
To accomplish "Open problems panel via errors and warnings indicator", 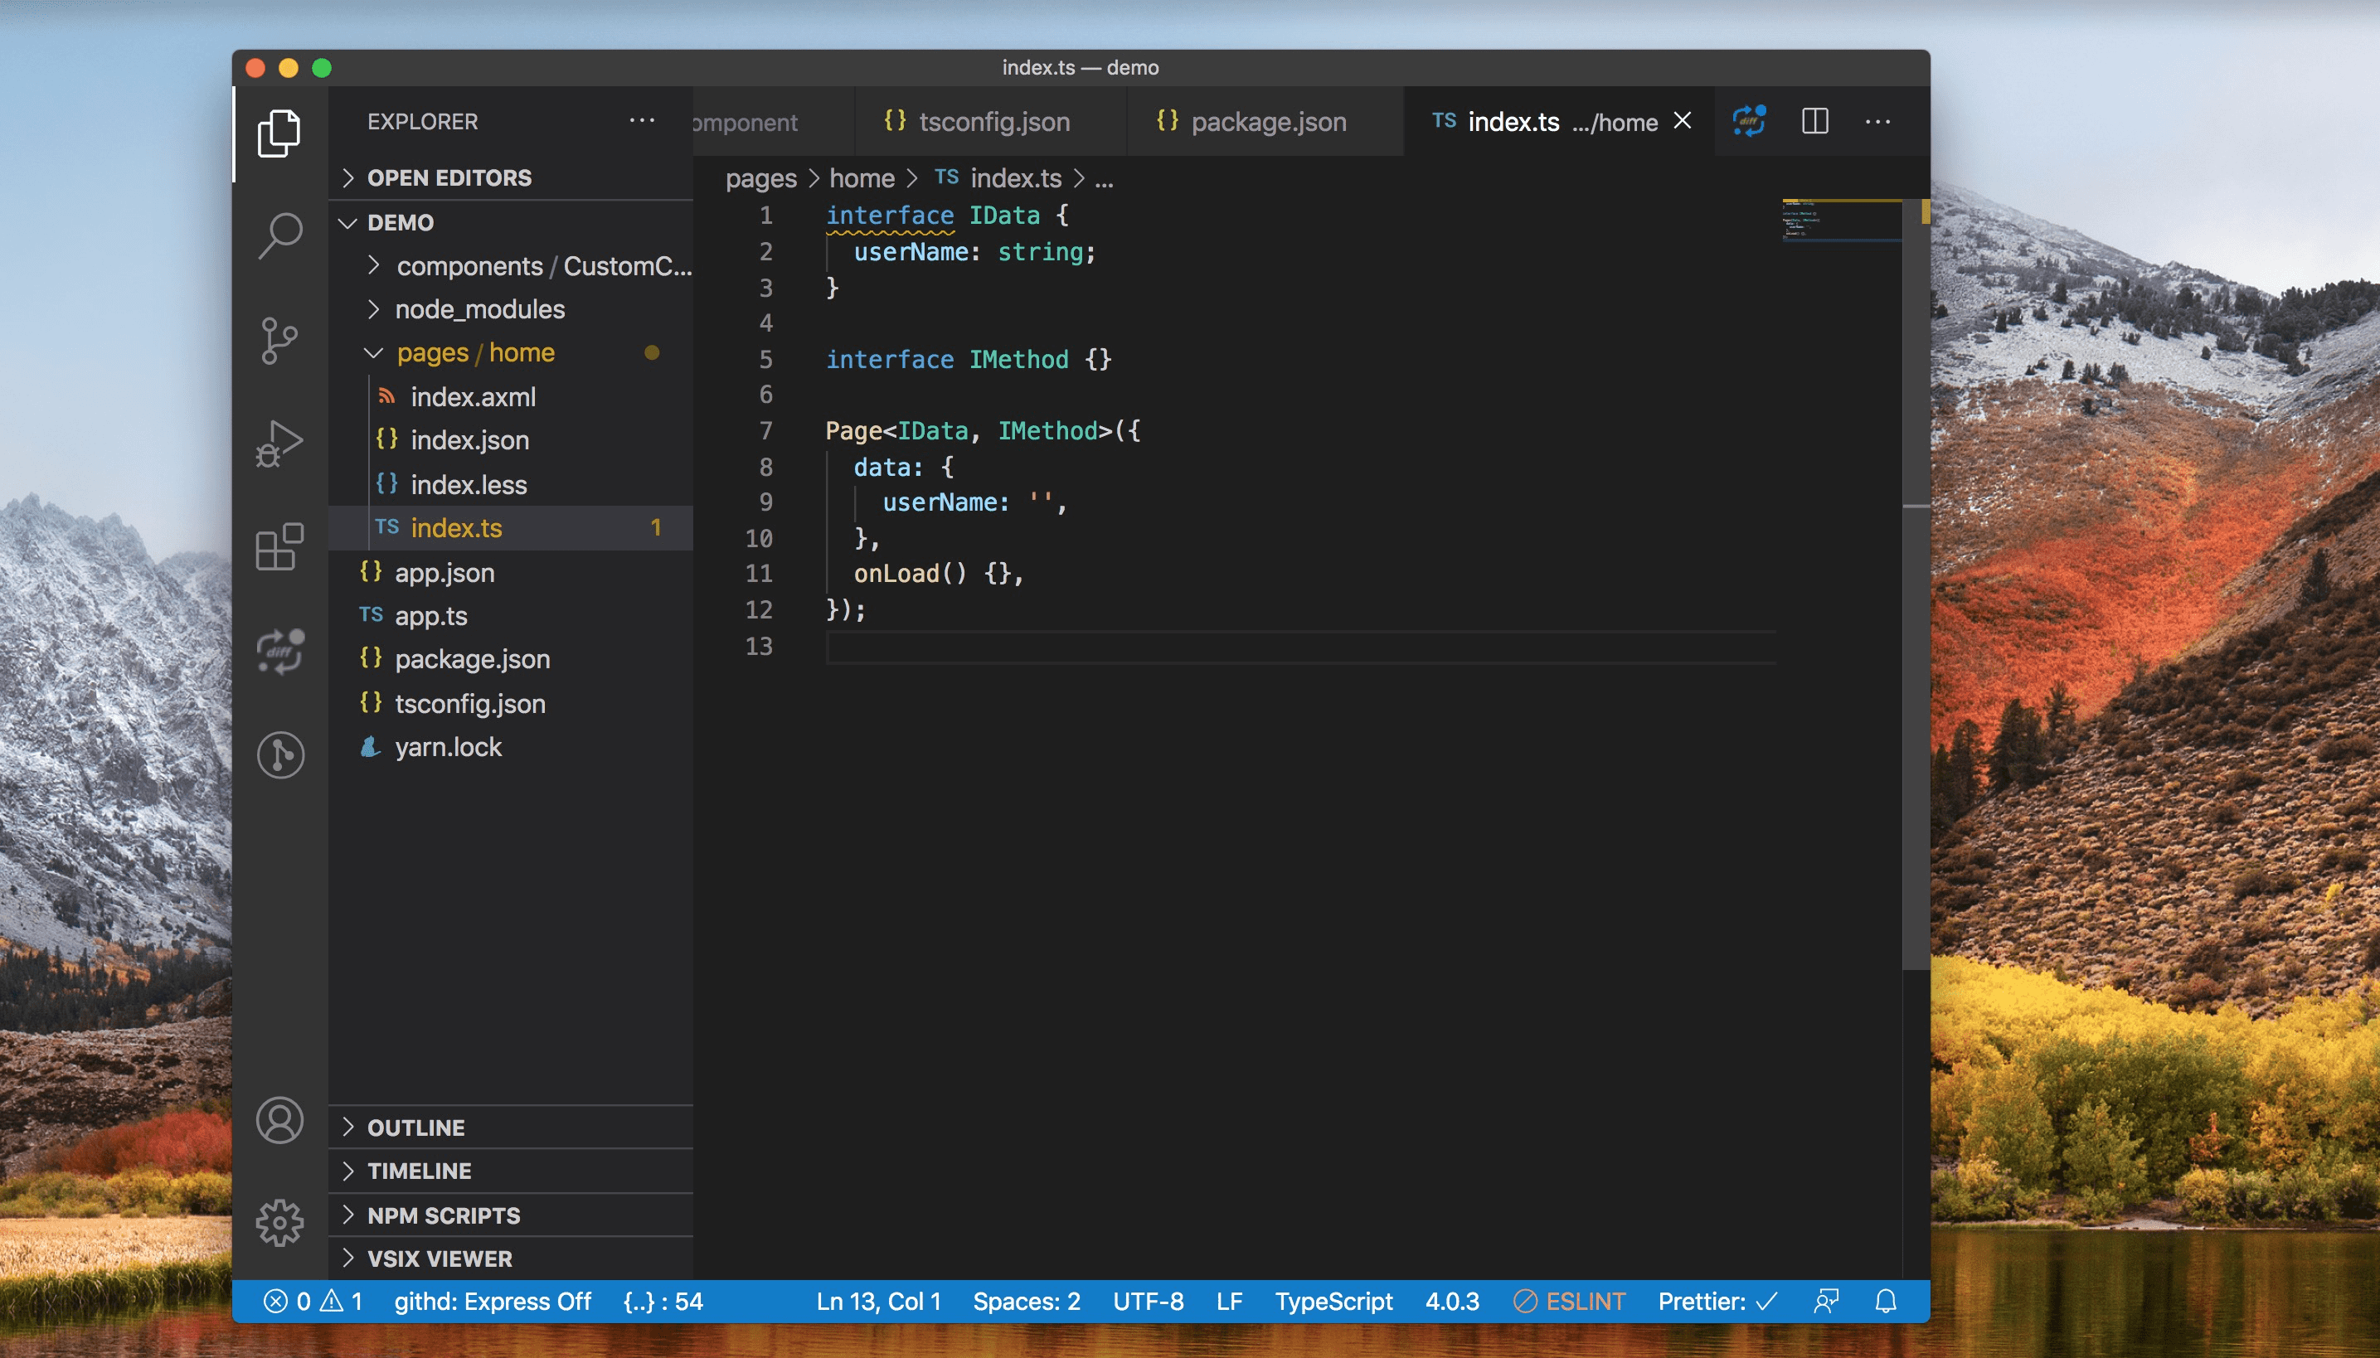I will (x=313, y=1301).
